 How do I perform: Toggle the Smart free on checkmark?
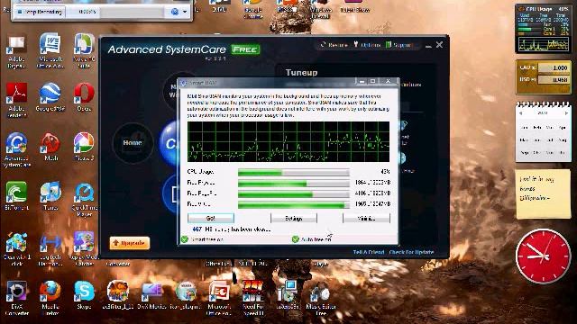185,239
